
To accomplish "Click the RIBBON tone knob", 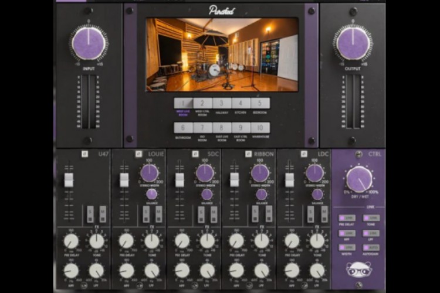I will (x=262, y=241).
